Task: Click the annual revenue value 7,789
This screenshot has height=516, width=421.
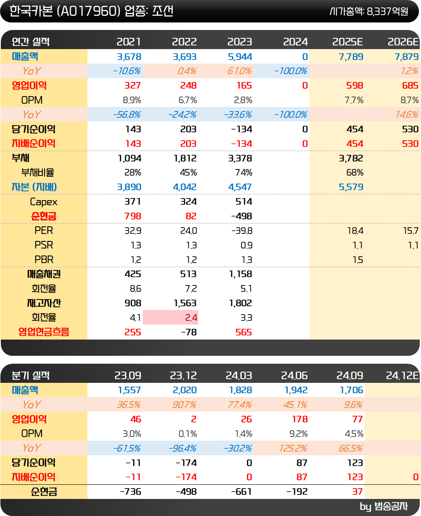Action: click(351, 57)
